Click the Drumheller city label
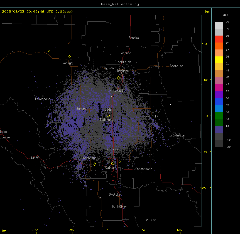 point(178,135)
